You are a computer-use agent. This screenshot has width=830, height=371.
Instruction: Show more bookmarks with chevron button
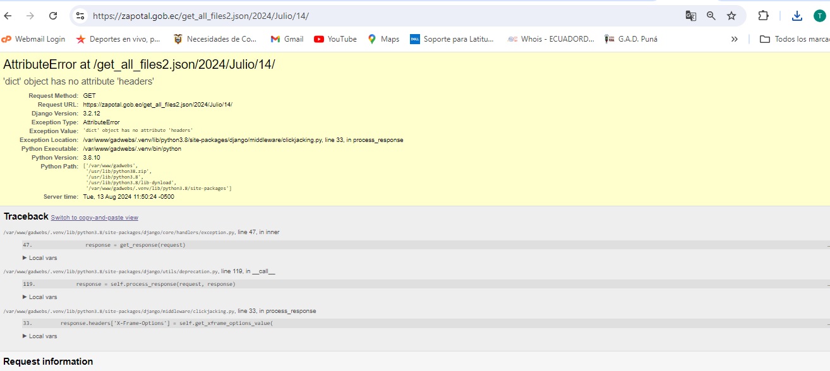tap(734, 39)
